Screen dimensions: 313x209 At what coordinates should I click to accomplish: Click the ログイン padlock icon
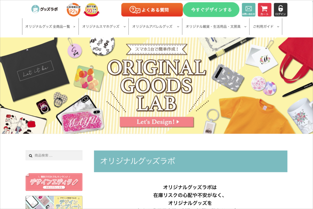(281, 9)
